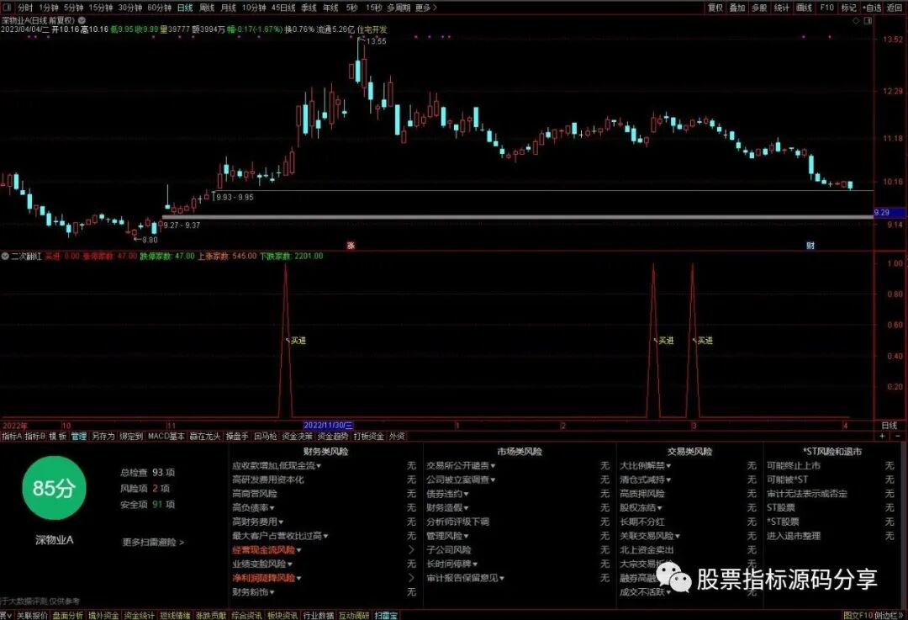Click the highlighted 管理 tab

coord(79,436)
